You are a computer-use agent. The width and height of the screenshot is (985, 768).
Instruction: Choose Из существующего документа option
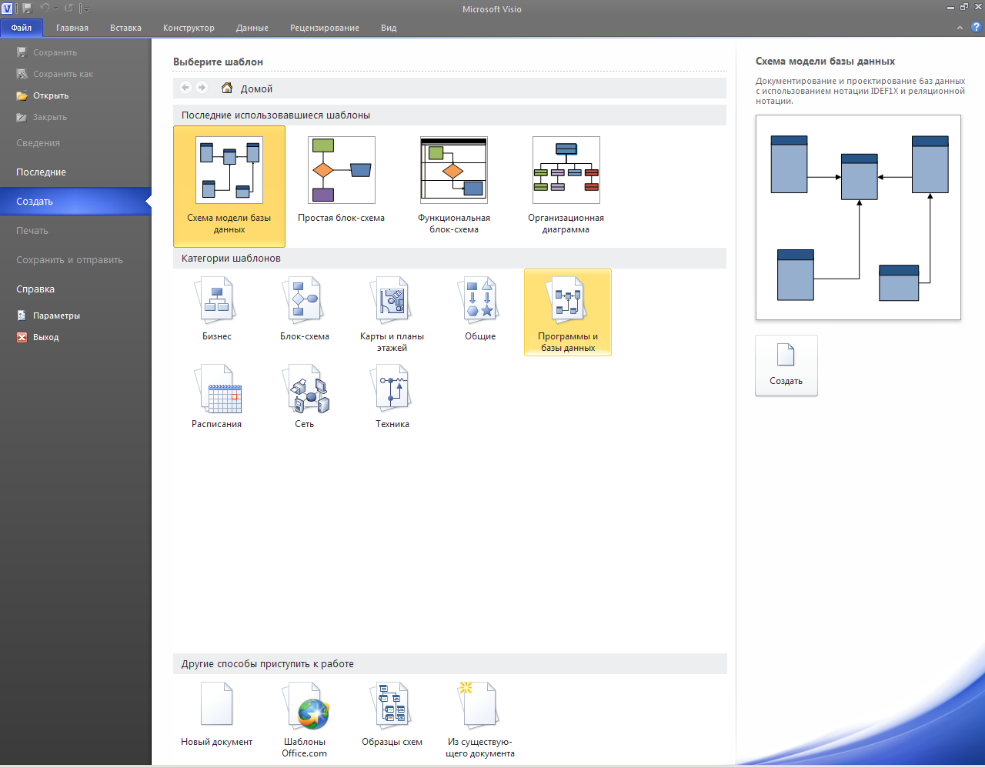[x=480, y=720]
